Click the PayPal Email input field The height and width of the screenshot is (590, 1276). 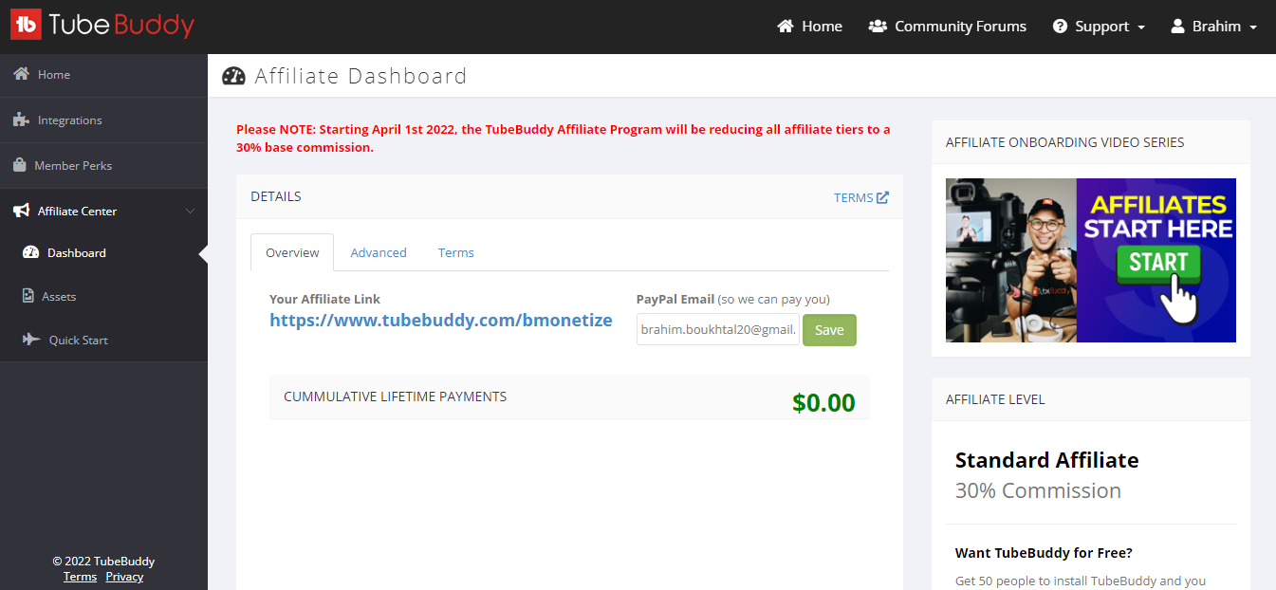pyautogui.click(x=718, y=330)
